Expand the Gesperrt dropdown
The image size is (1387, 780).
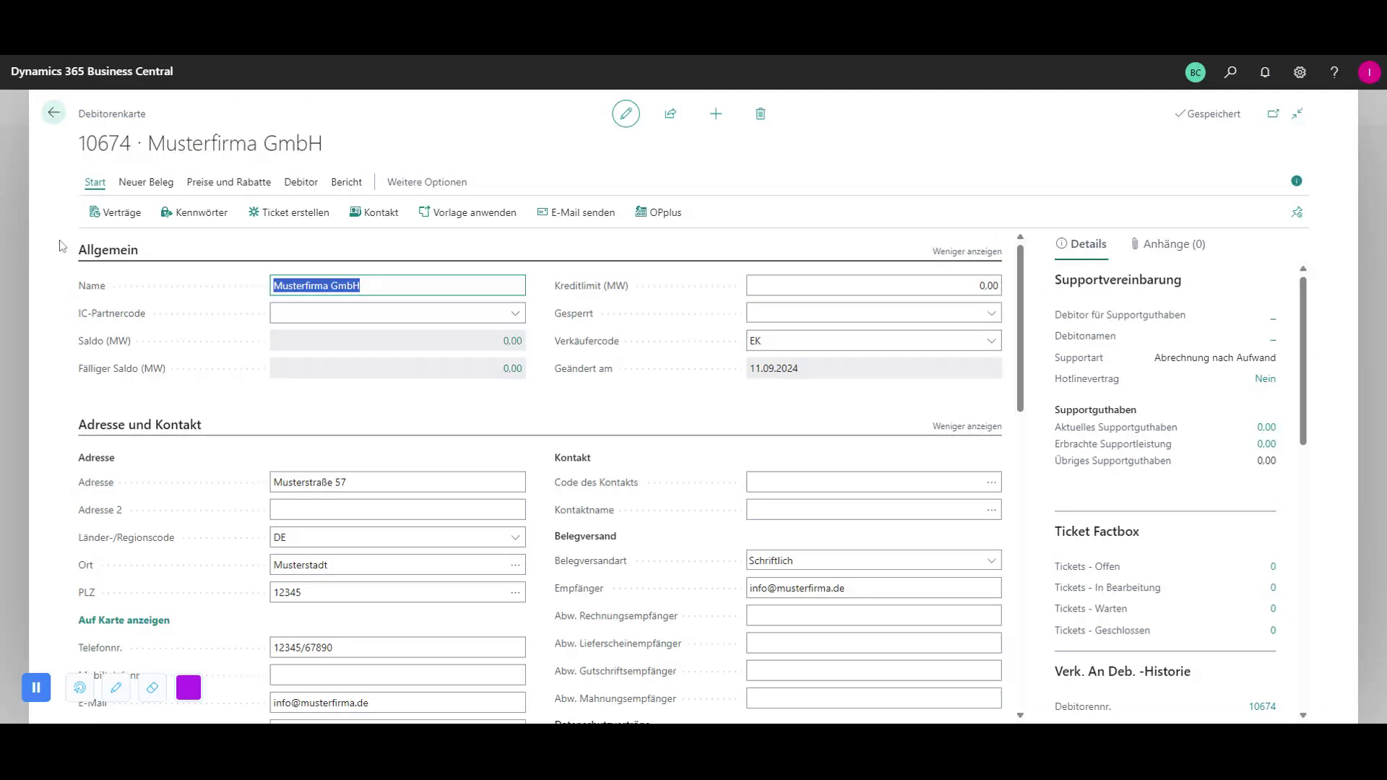(x=991, y=313)
